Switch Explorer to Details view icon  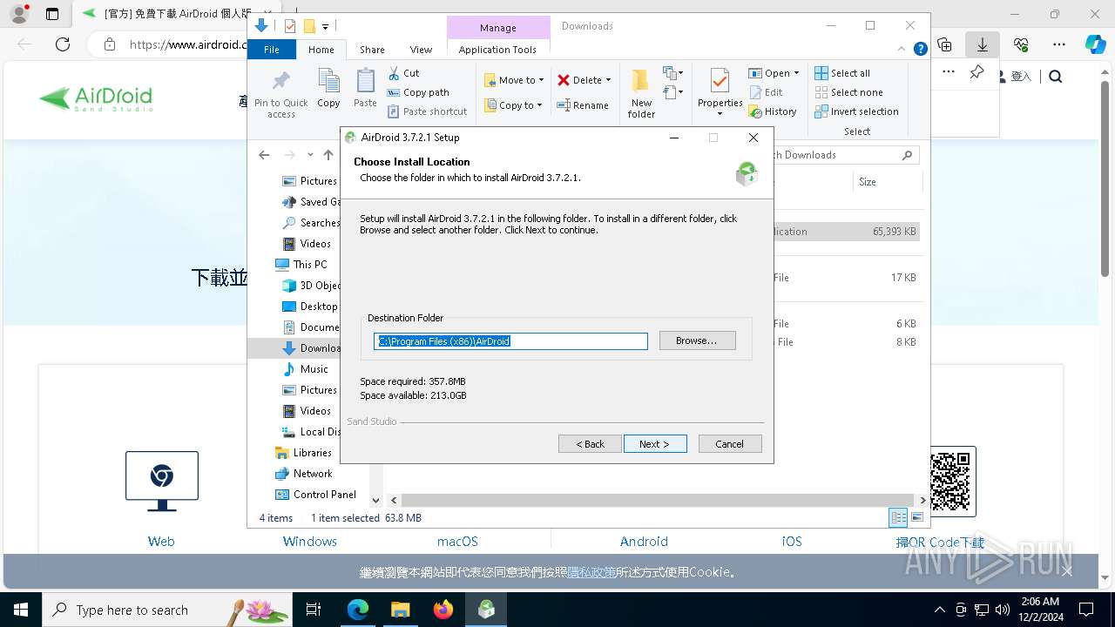[x=898, y=518]
